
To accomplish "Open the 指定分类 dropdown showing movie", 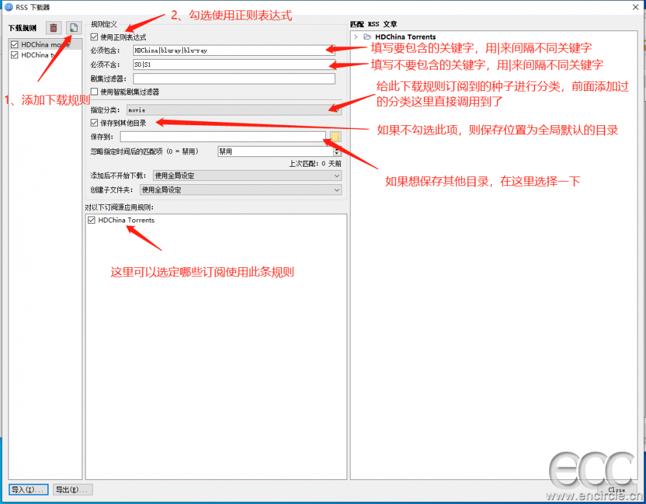I will pos(233,110).
